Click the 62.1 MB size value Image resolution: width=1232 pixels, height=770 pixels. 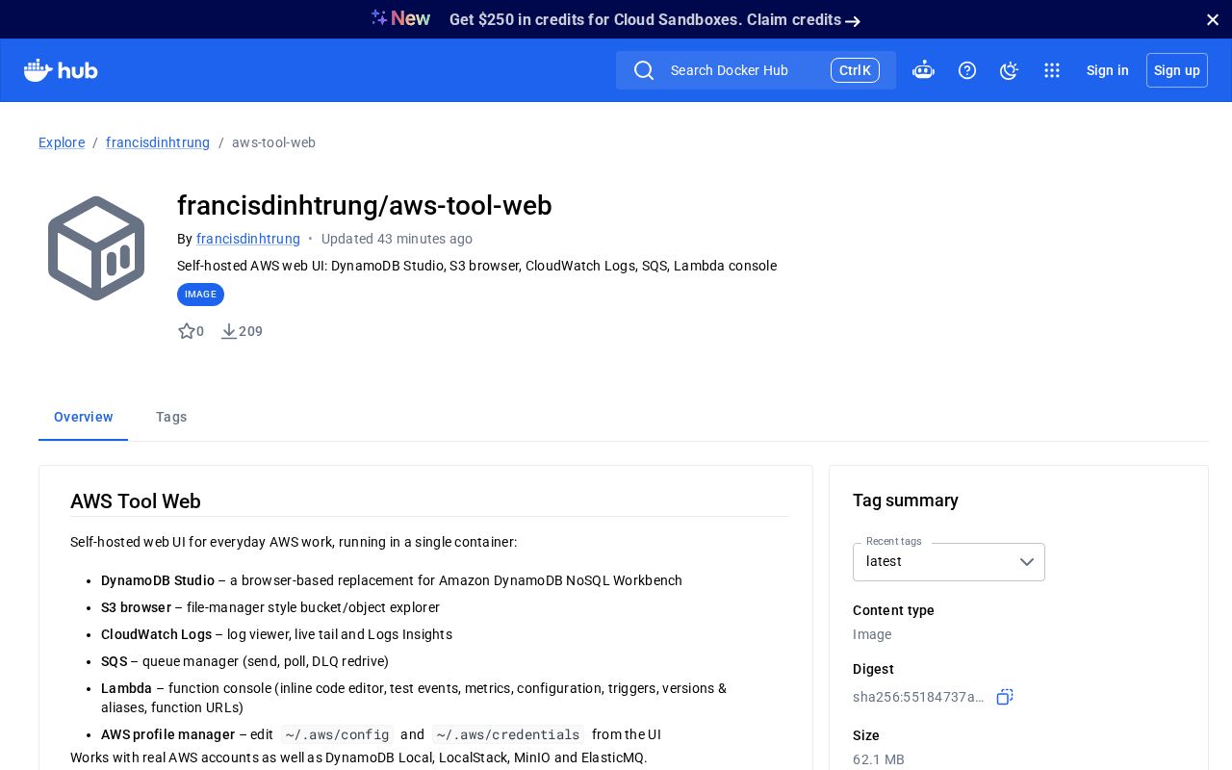point(879,759)
